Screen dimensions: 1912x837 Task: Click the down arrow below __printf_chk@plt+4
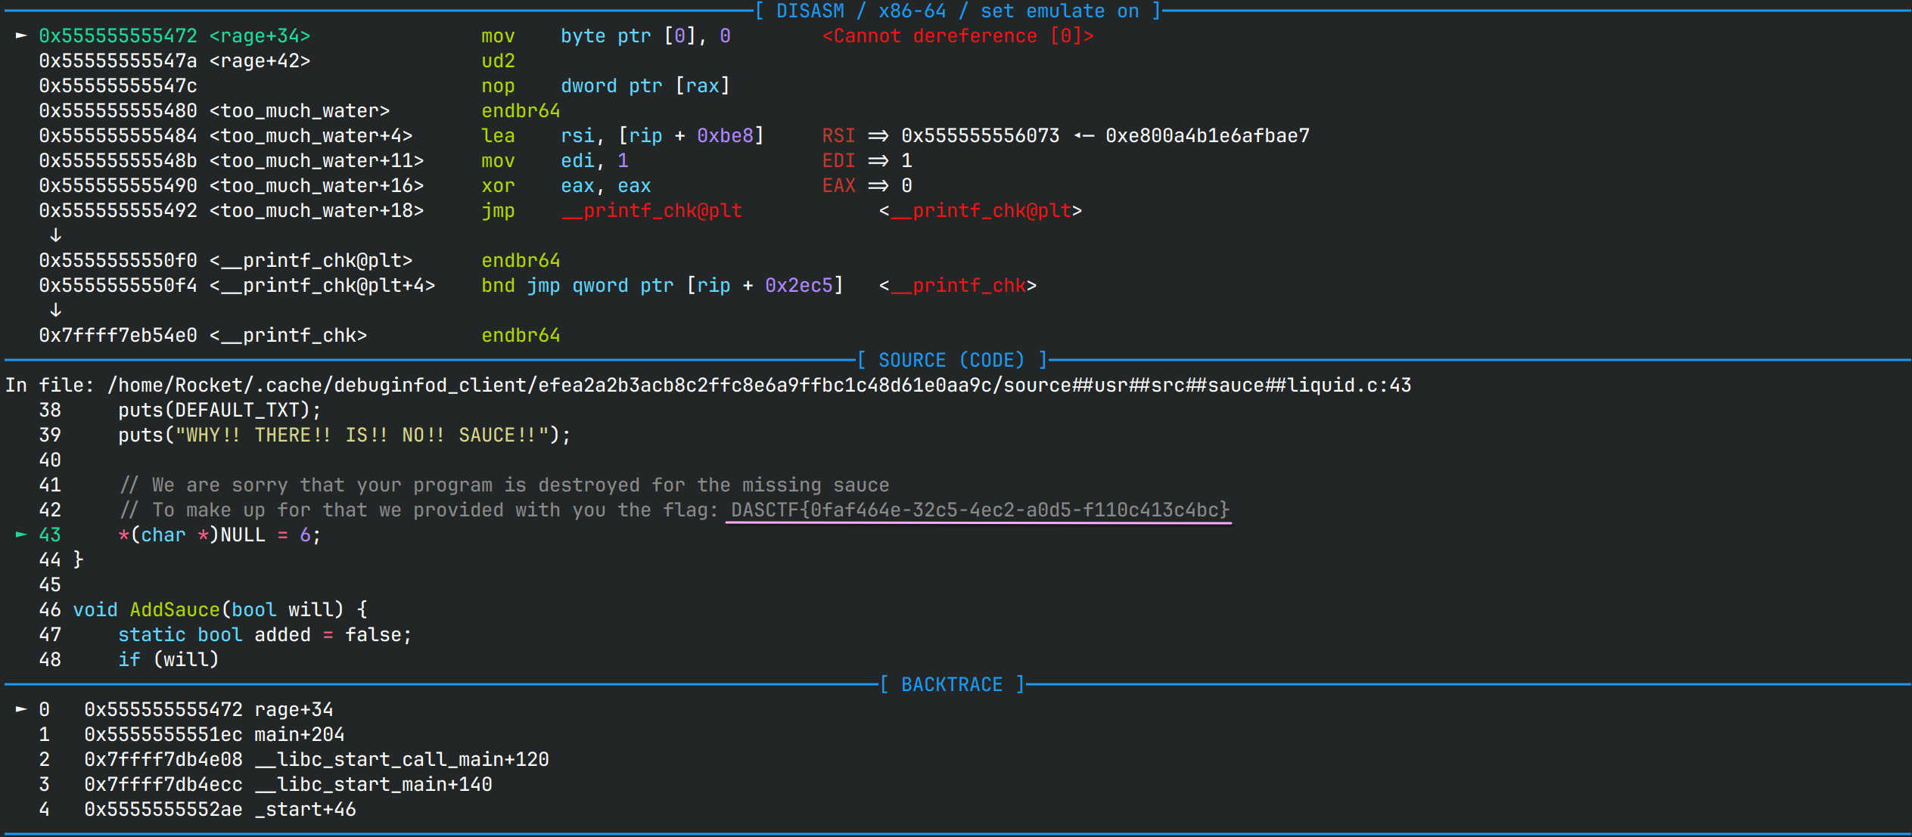click(x=55, y=310)
